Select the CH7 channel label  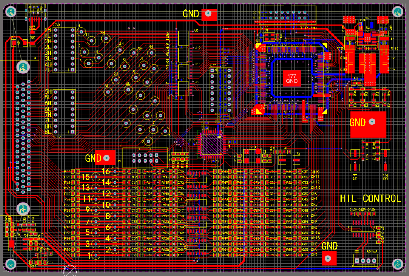[x=314, y=255]
